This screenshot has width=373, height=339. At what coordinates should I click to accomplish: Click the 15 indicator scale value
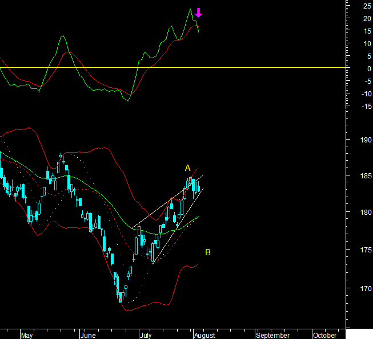(367, 31)
